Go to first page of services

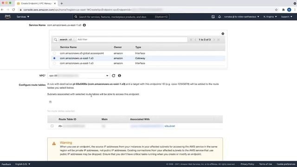point(191,39)
